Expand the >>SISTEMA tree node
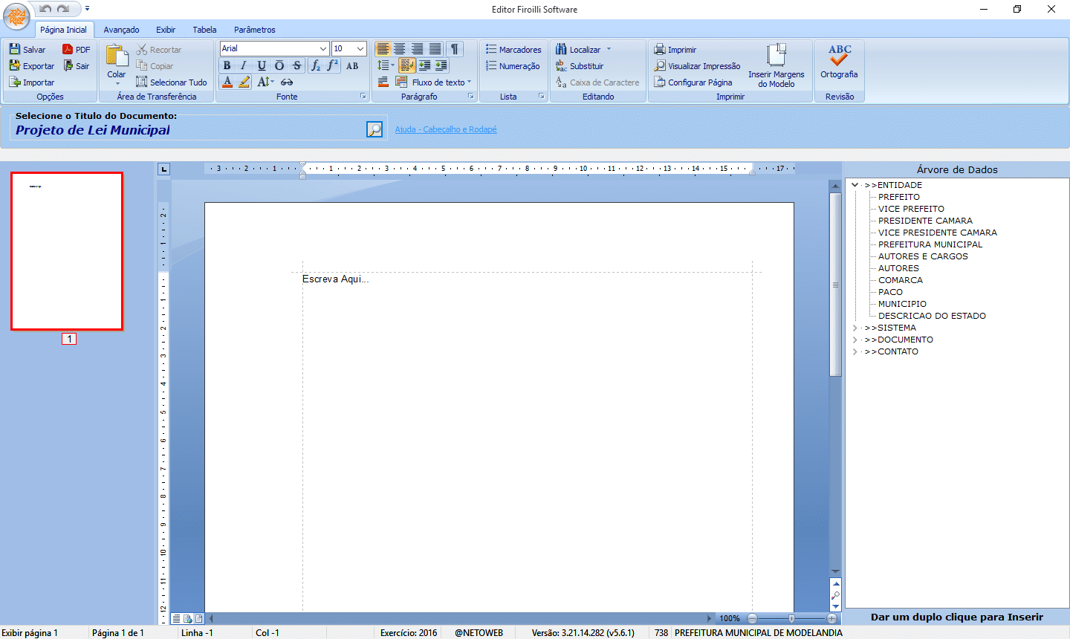Screen dimensions: 1070x639 click(855, 328)
